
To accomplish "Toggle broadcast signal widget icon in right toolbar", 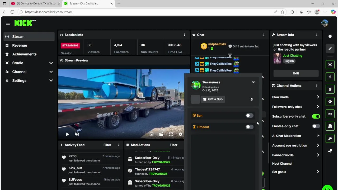I will [x=330, y=114].
